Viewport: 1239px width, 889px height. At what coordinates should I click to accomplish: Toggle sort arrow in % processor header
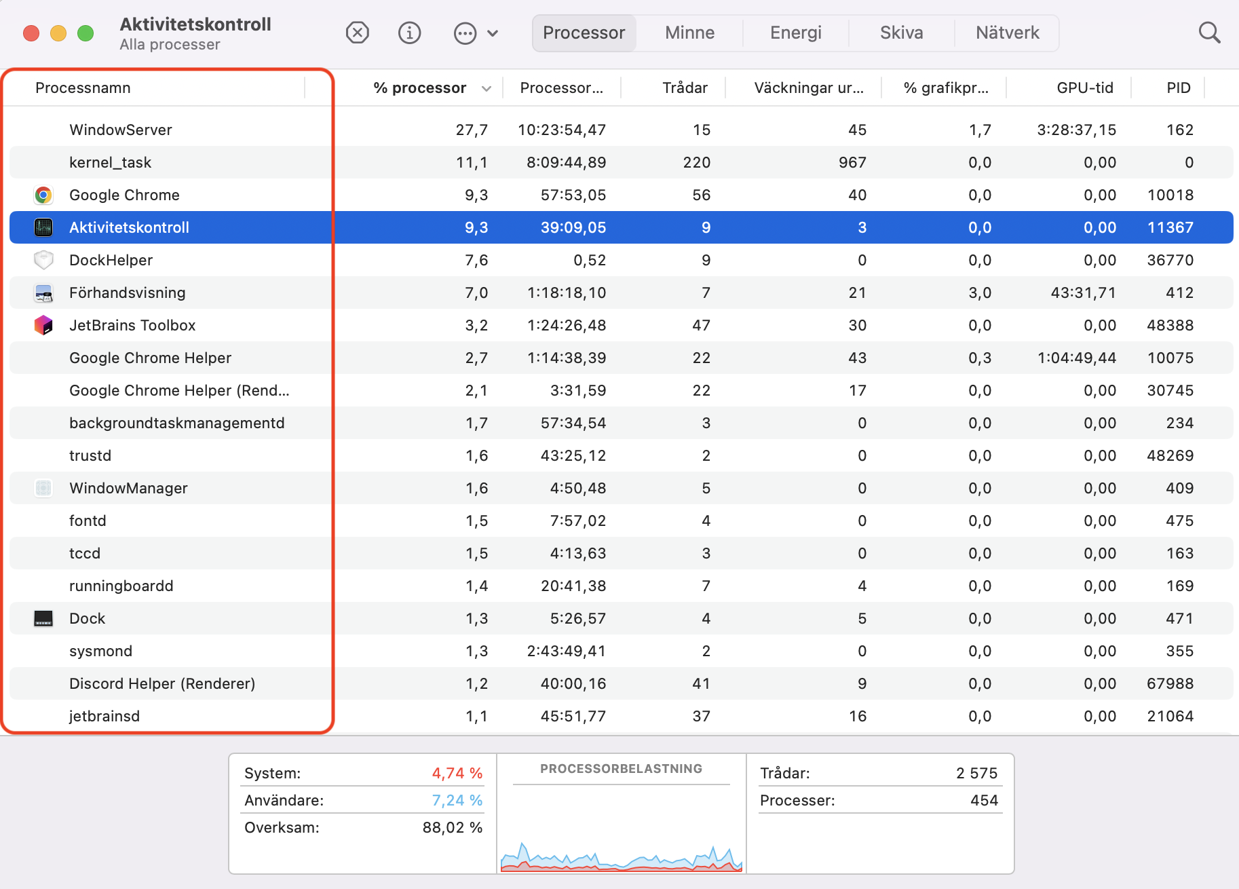coord(487,89)
